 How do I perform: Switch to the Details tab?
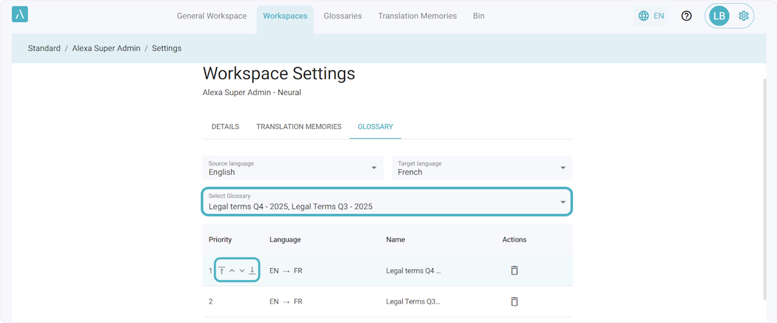click(225, 127)
